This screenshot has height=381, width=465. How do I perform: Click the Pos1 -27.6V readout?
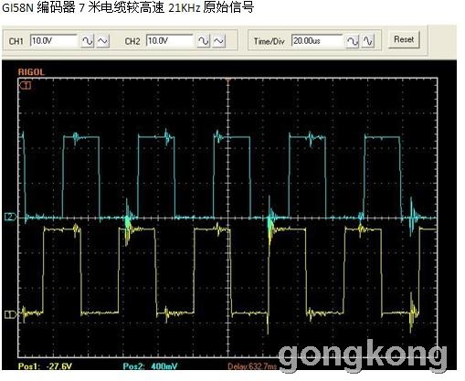coord(45,365)
